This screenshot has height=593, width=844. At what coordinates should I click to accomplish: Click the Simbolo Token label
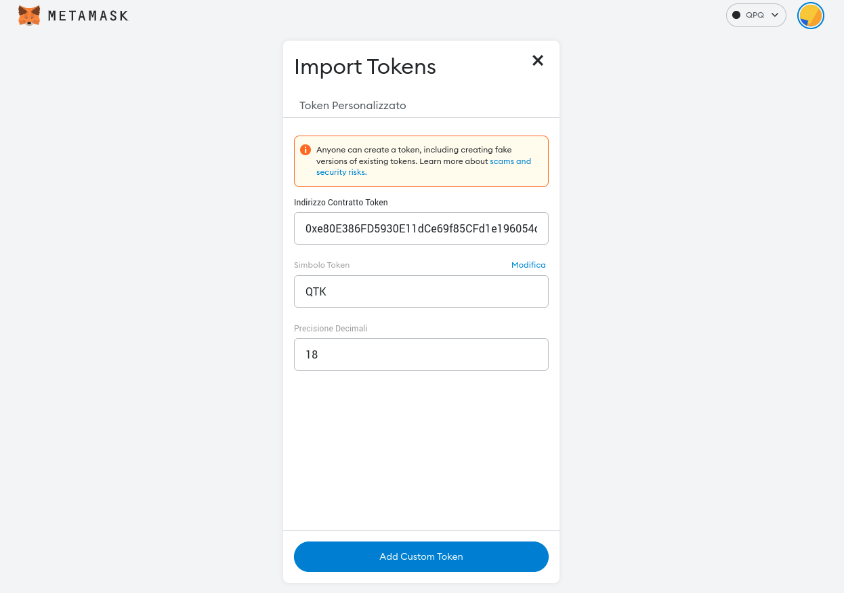[322, 265]
